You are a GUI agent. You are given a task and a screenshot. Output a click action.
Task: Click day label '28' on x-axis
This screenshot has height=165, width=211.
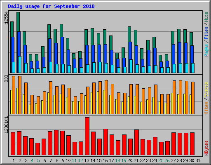click(x=179, y=160)
